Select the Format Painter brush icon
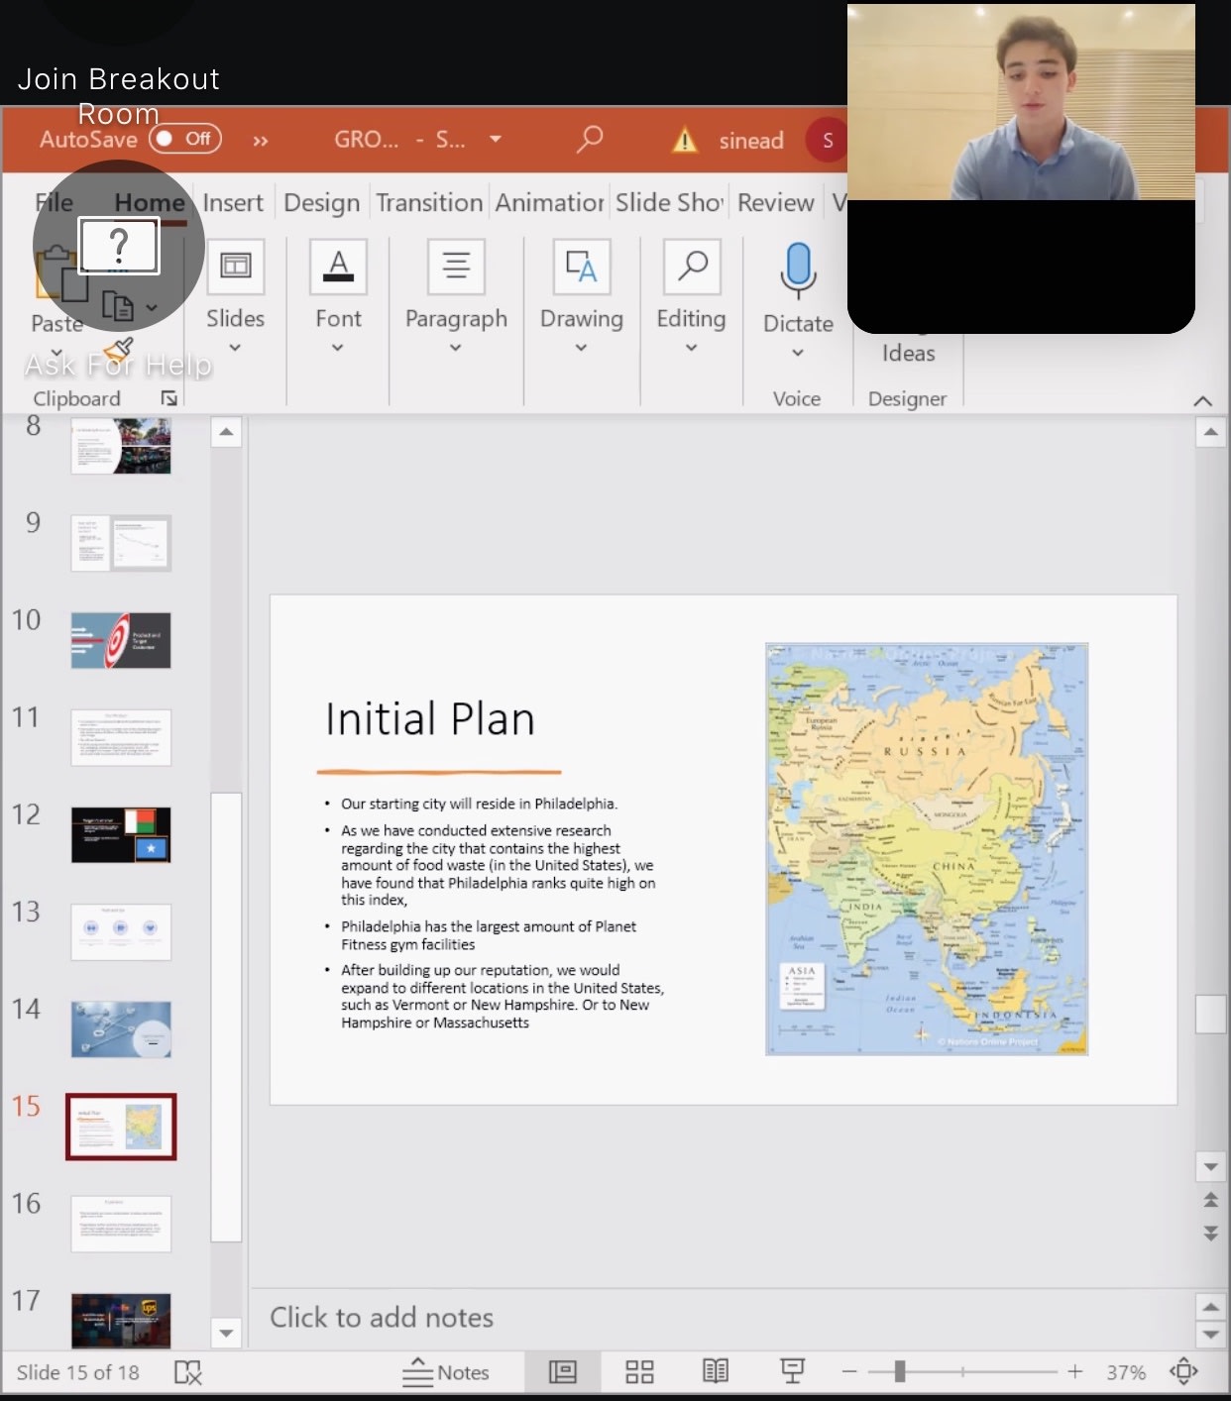The height and width of the screenshot is (1401, 1231). tap(119, 349)
